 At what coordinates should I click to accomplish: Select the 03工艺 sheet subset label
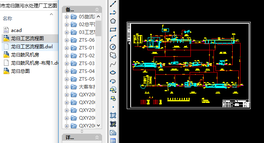(x=87, y=32)
